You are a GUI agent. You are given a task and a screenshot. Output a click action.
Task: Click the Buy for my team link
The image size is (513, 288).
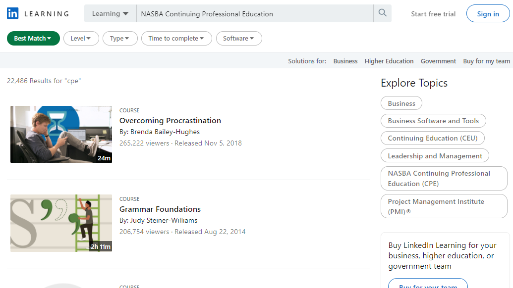tap(487, 61)
